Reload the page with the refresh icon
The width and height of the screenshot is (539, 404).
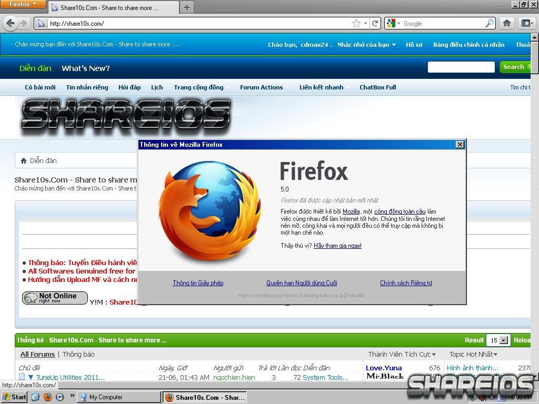tap(375, 23)
